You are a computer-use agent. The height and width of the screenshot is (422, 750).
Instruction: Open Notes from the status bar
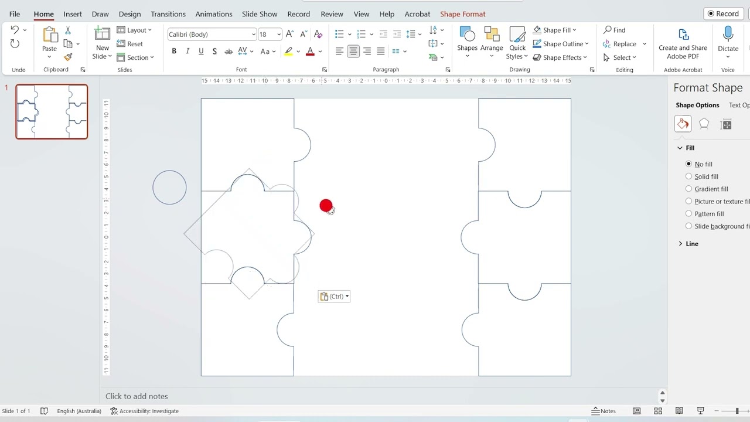point(604,411)
